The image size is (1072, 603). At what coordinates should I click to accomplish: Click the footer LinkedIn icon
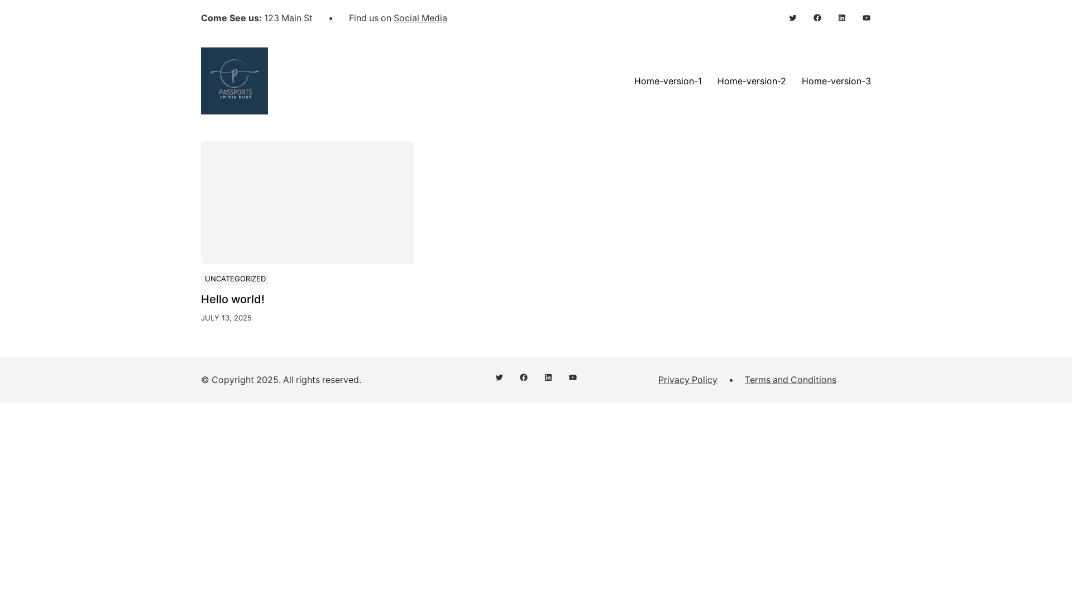click(548, 377)
